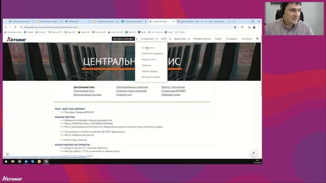Image resolution: width=326 pixels, height=183 pixels.
Task: Open the Продуктовый блок link
Action: (x=84, y=91)
